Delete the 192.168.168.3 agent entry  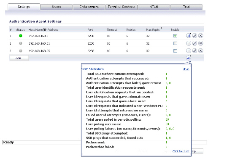click(x=201, y=36)
